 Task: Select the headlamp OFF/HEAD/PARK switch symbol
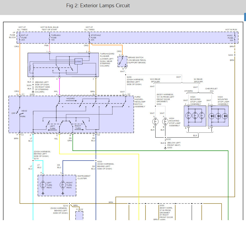[19, 113]
